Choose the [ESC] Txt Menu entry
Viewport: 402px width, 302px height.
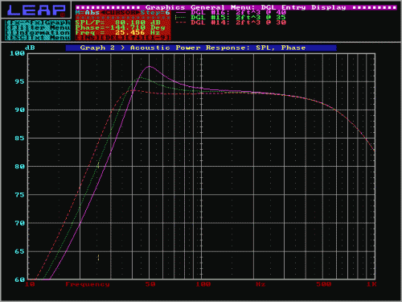click(x=38, y=38)
